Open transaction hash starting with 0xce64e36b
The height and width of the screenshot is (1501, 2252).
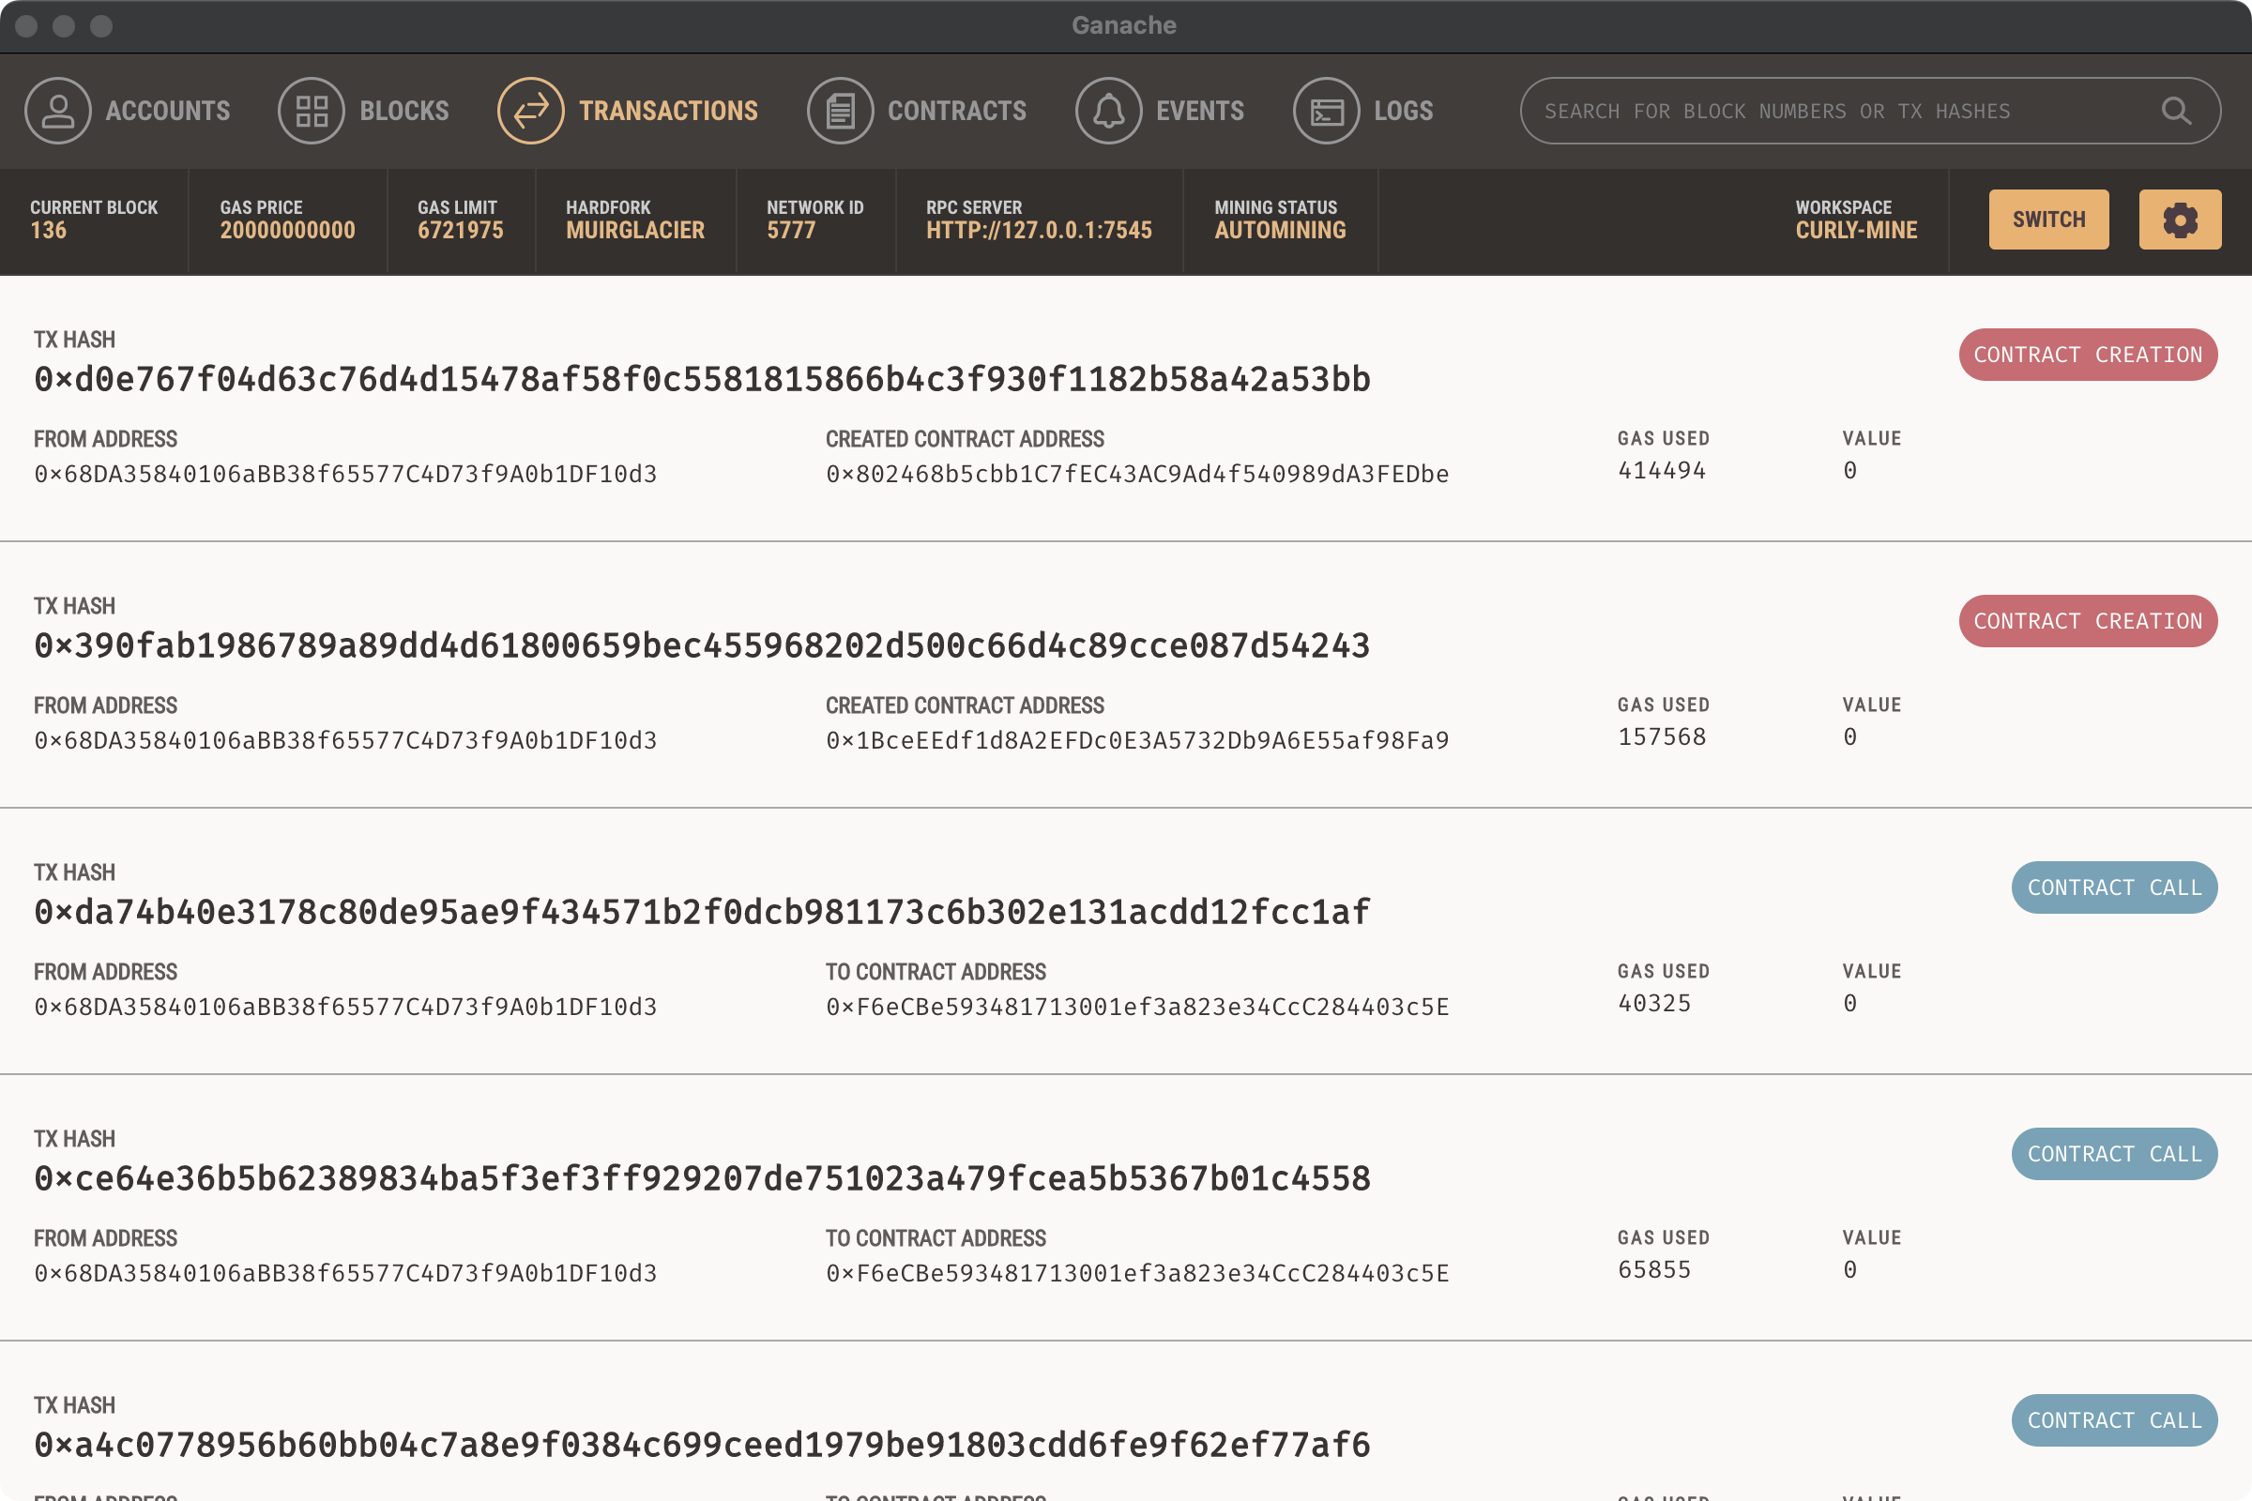702,1178
